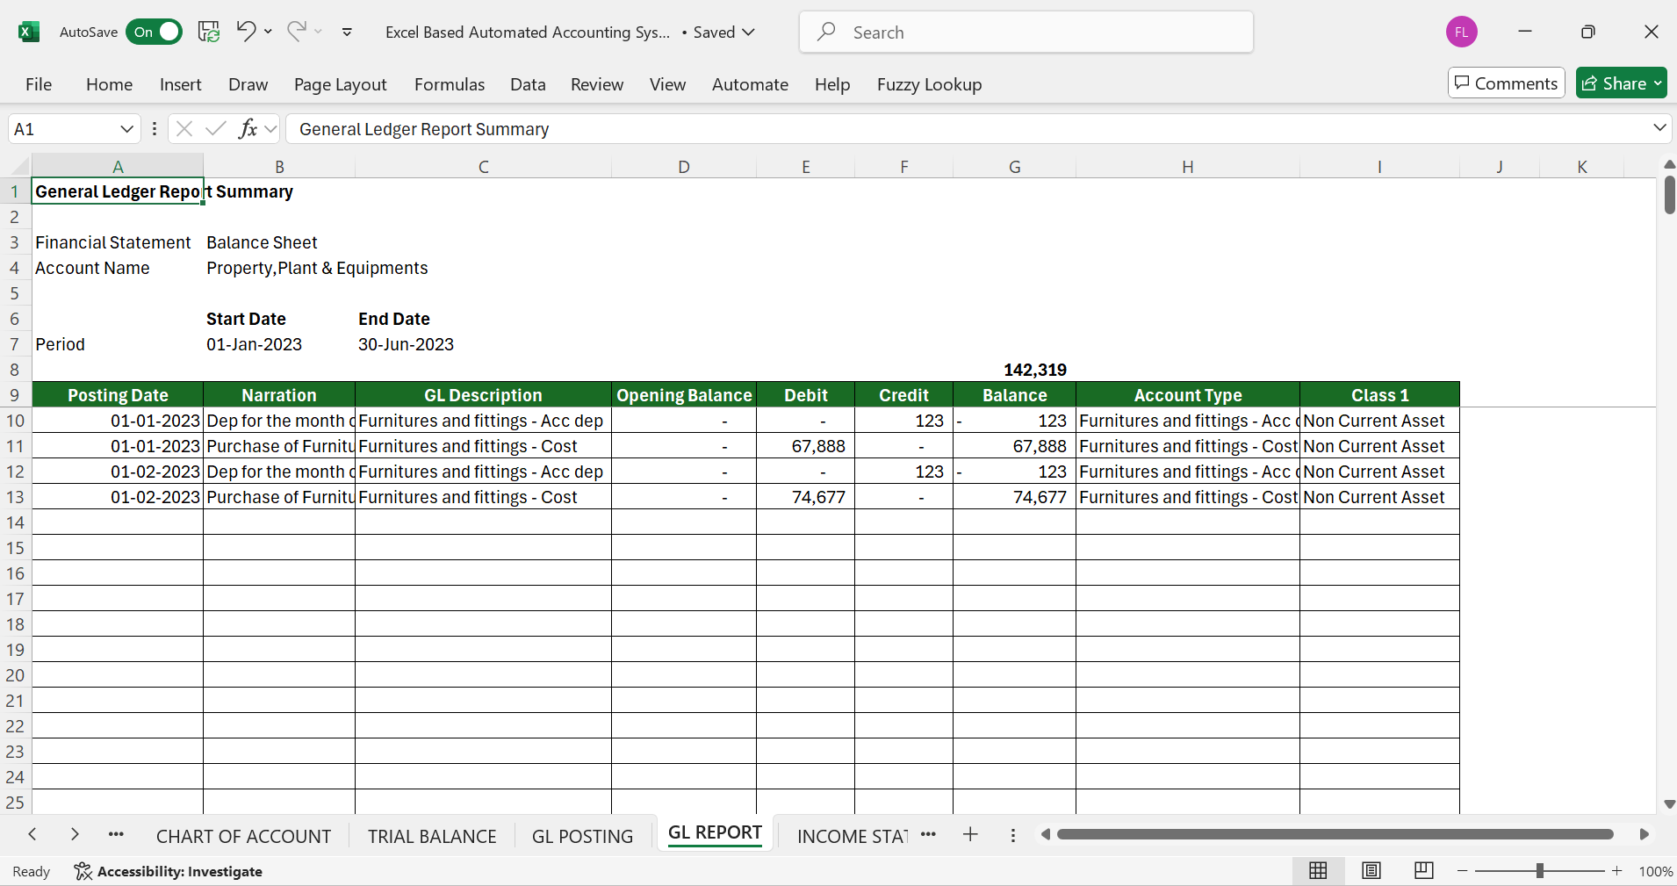This screenshot has width=1677, height=886.
Task: Switch to the Insert tab
Action: [181, 84]
